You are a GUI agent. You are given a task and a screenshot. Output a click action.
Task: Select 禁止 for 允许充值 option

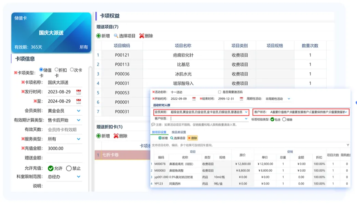tap(69, 168)
